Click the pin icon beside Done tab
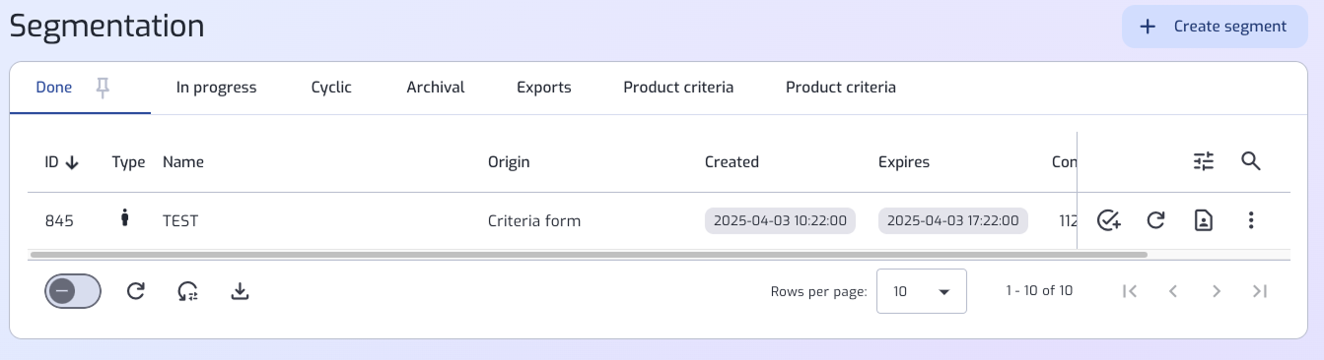Screen dimensions: 1324x360 pos(103,88)
